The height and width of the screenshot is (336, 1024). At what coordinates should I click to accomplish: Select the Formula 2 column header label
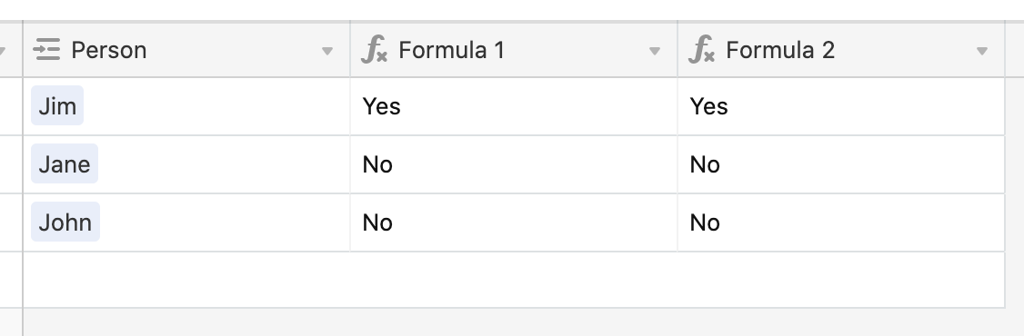780,50
